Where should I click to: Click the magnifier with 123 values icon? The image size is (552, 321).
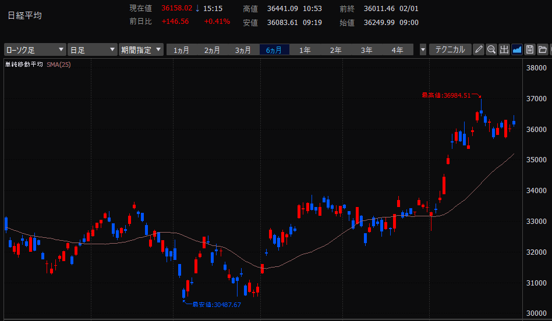tap(491, 49)
